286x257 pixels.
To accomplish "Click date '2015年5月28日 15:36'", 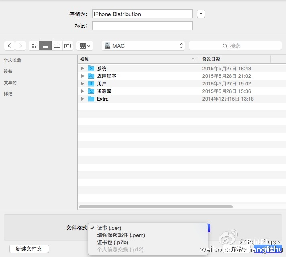I will point(227,91).
